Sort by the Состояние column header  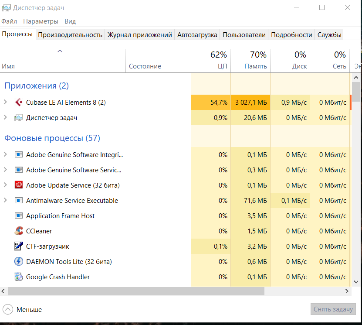point(159,61)
